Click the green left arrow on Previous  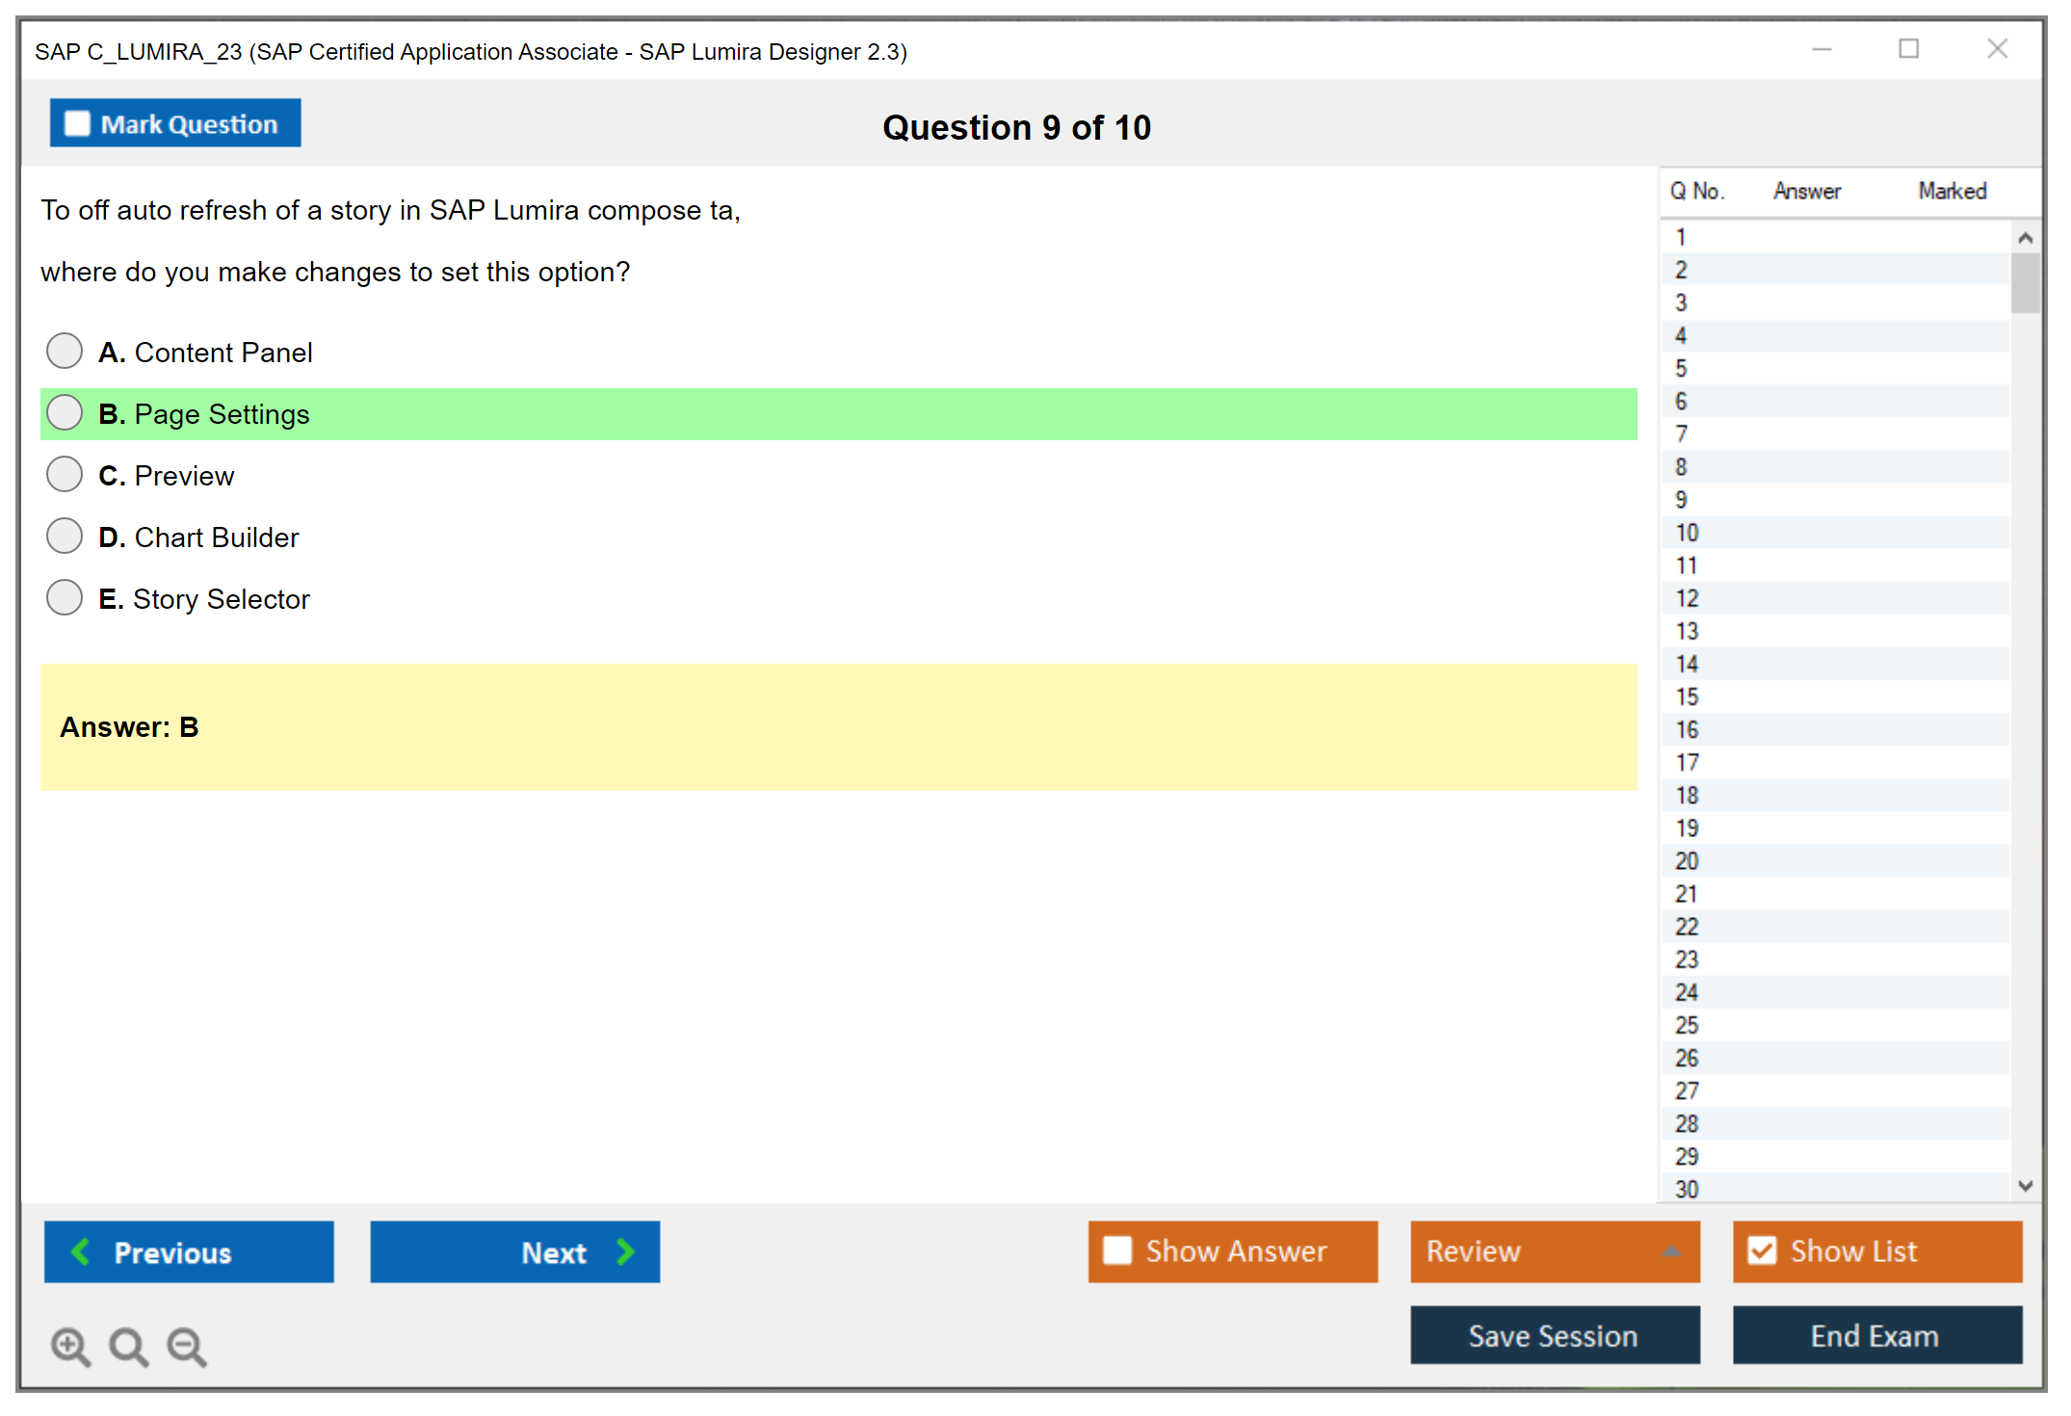[82, 1251]
